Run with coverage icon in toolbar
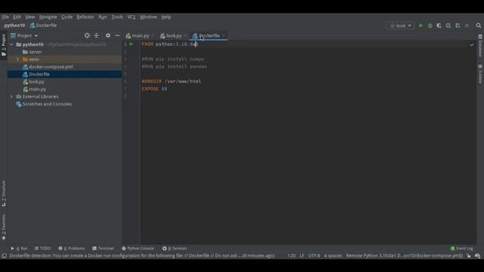This screenshot has width=484, height=272. click(439, 26)
